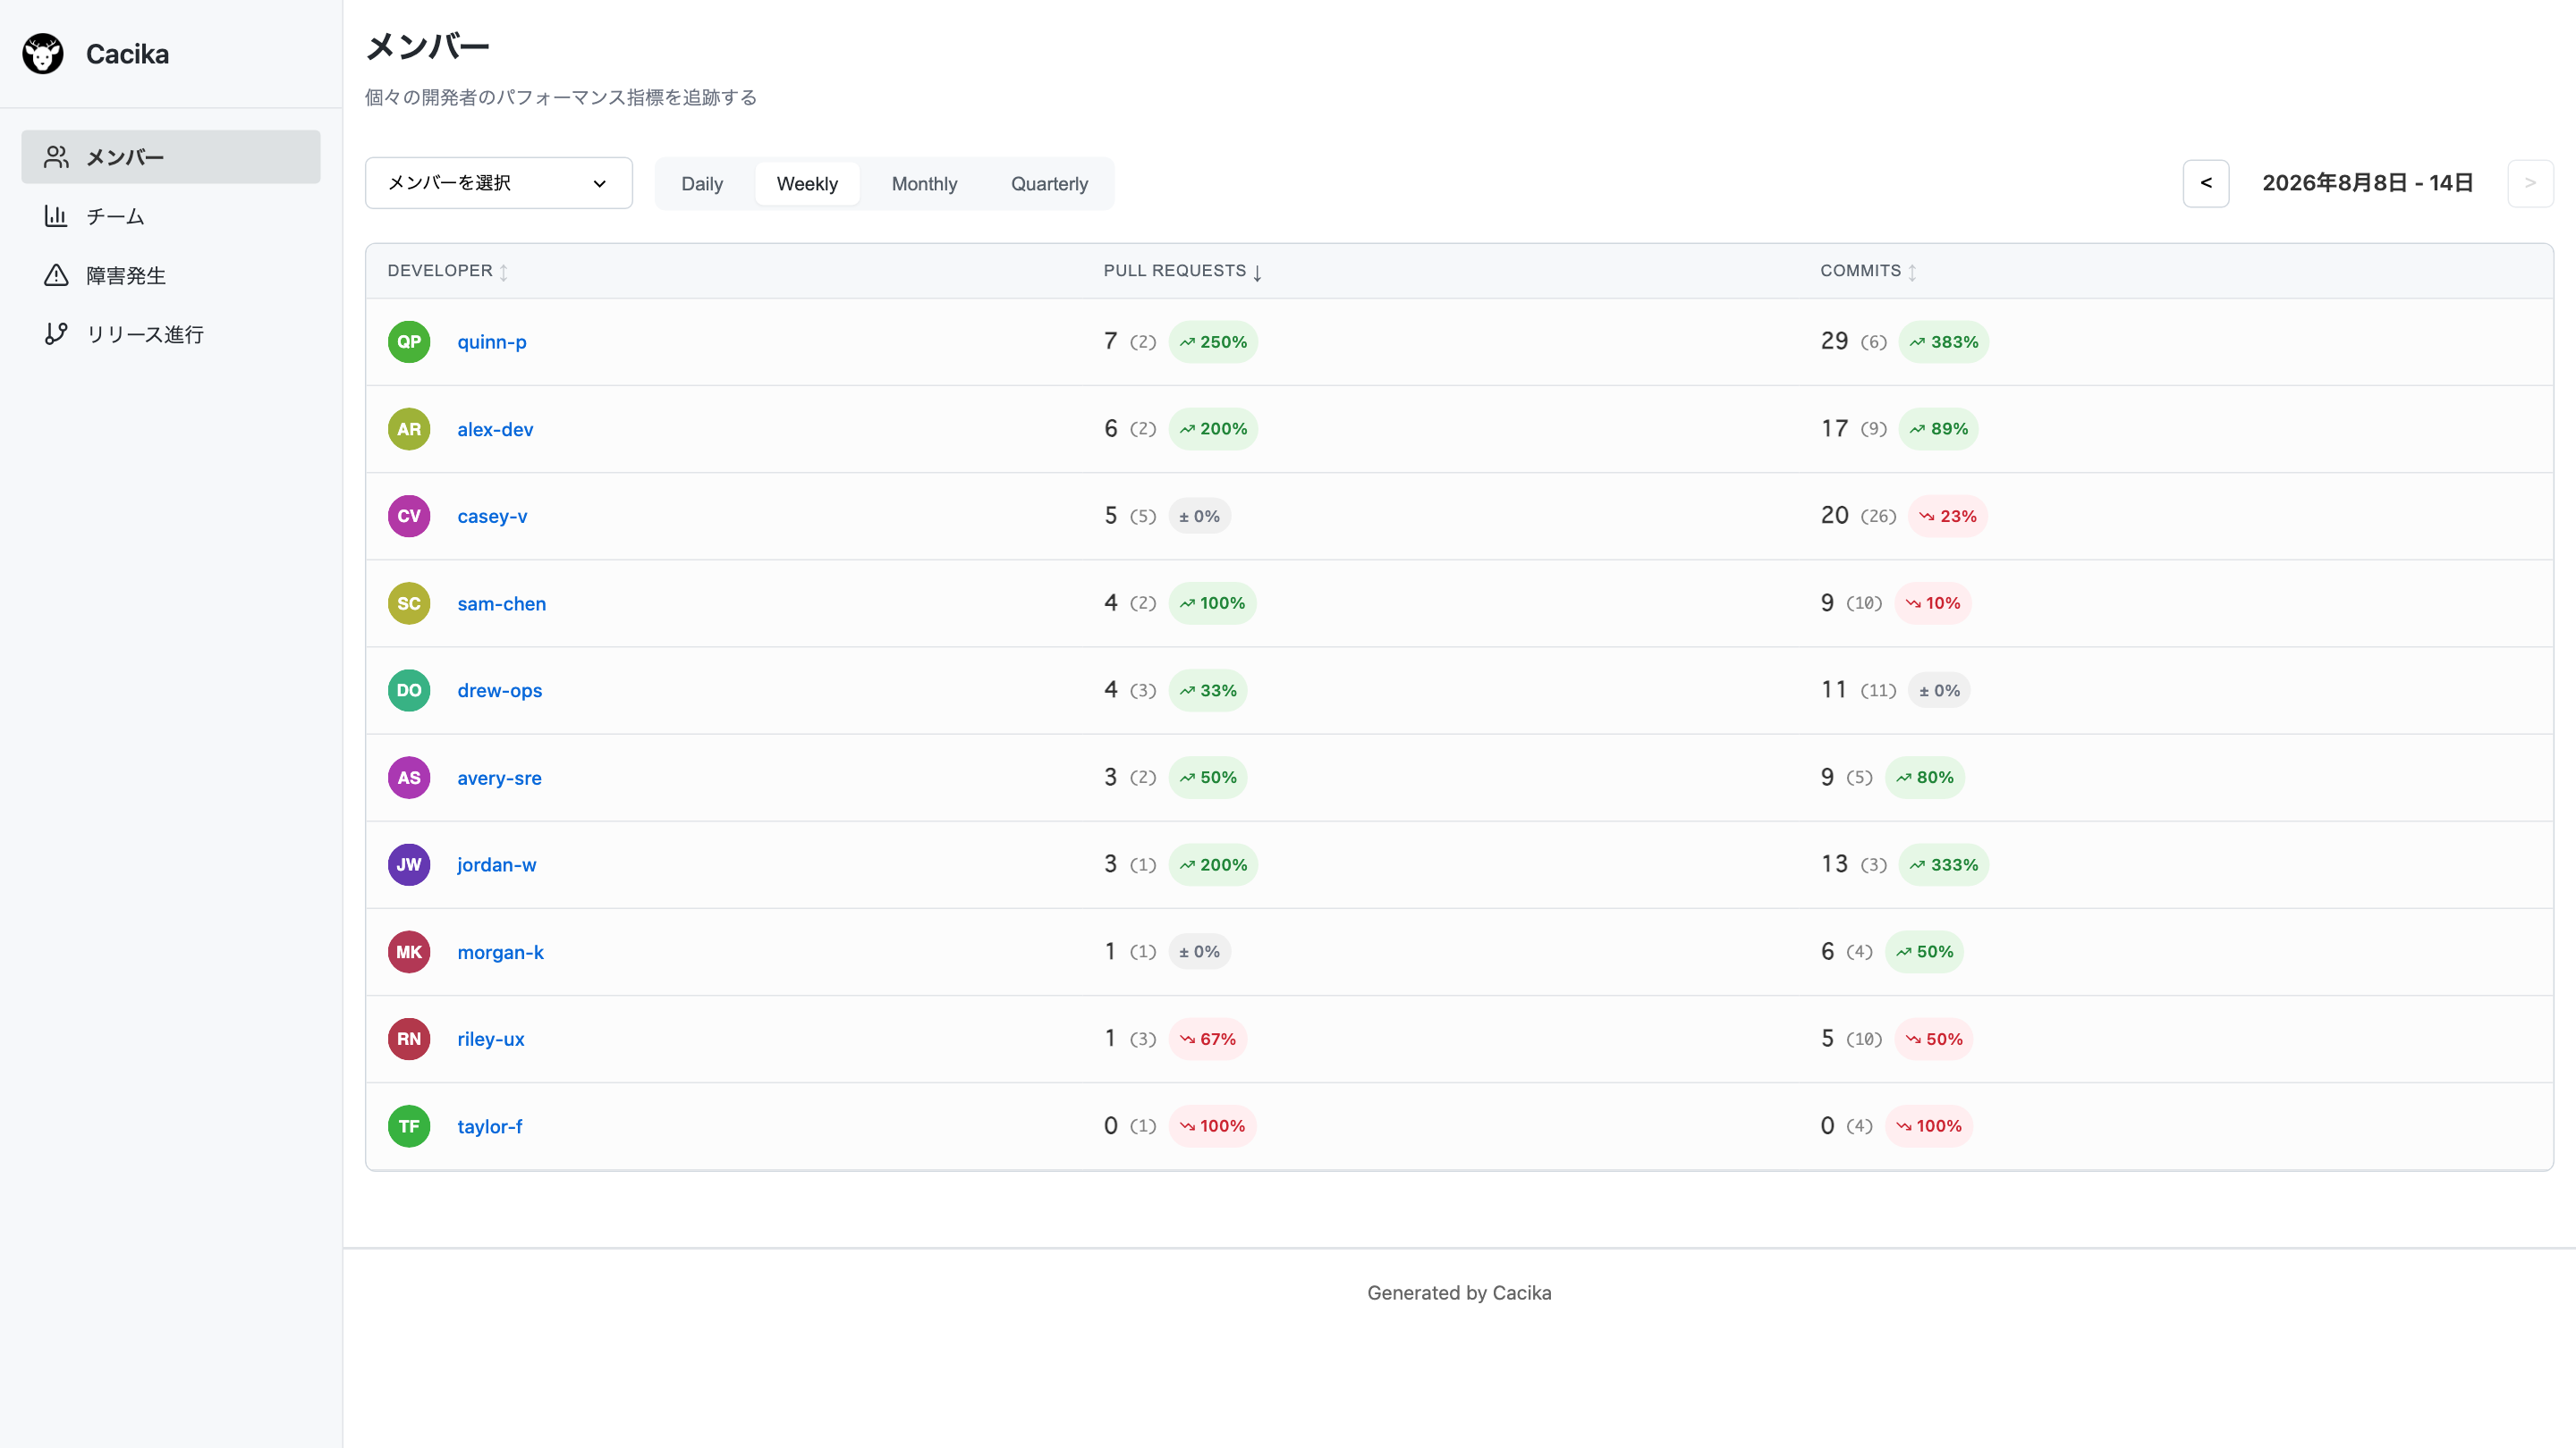The width and height of the screenshot is (2576, 1448).
Task: Open the alex-dev developer link
Action: point(495,429)
